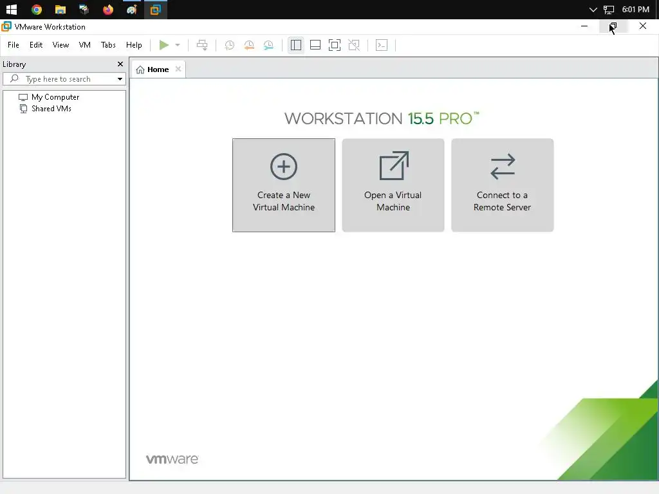Open the Edit menu
659x494 pixels.
click(36, 45)
